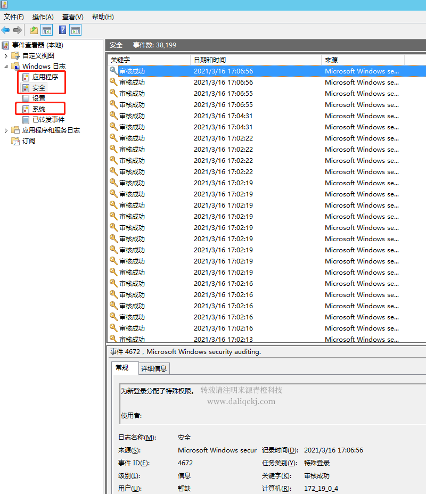Expand the 应用程序和服务日志 tree node
The height and width of the screenshot is (494, 426).
click(6, 130)
